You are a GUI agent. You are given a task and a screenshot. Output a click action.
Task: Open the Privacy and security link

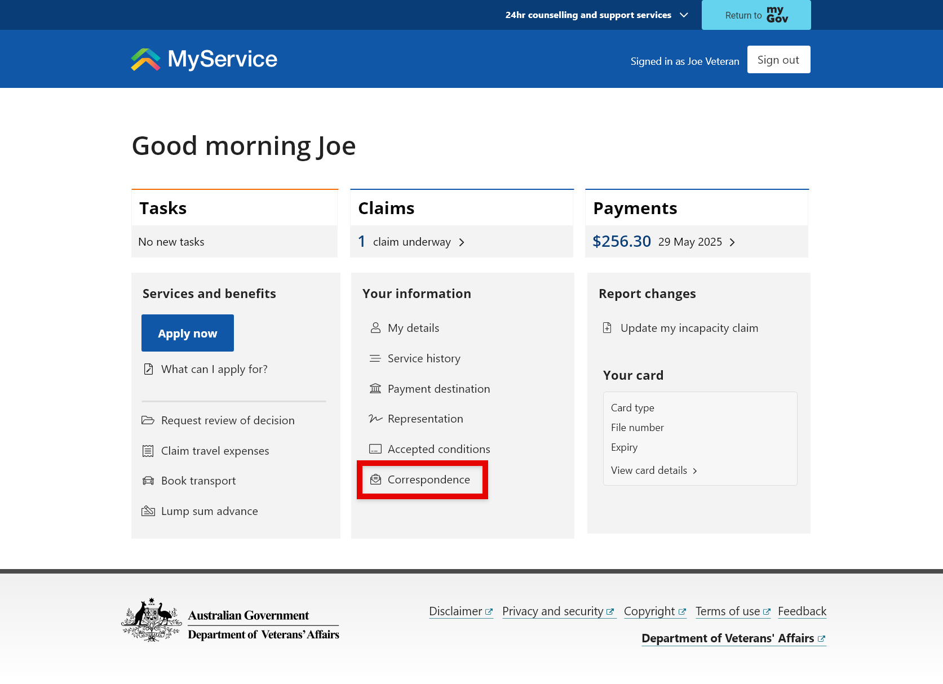click(x=554, y=611)
